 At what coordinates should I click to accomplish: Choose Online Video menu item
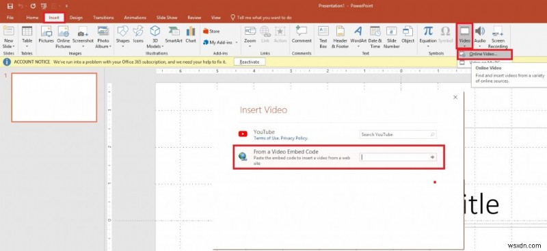tap(485, 54)
